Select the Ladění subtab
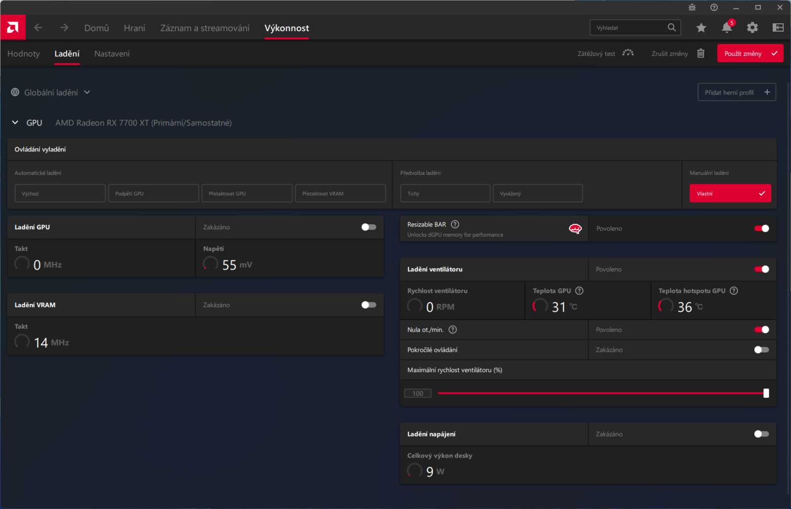The width and height of the screenshot is (791, 509). tap(67, 53)
